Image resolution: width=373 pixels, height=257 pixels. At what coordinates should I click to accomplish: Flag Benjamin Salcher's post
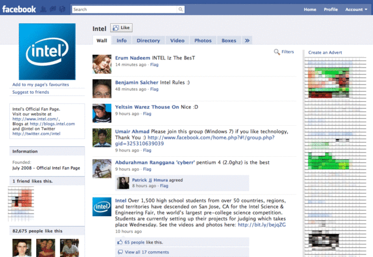coord(154,89)
